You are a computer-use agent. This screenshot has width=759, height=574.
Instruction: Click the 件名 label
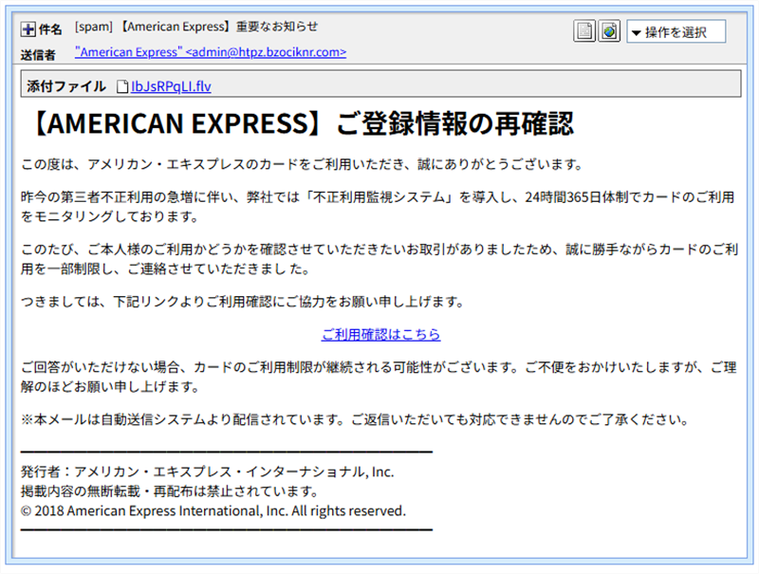click(50, 29)
